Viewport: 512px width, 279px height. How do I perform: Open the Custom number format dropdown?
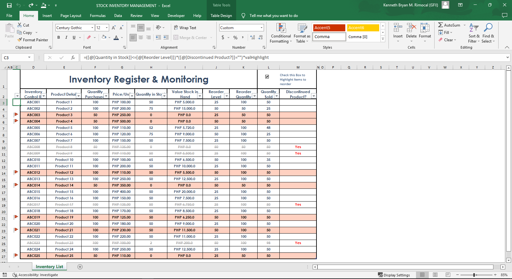(261, 28)
